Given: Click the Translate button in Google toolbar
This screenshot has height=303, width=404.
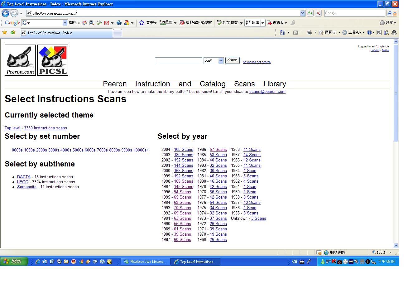Looking at the screenshot, I should click(x=252, y=23).
